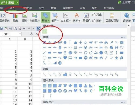The width and height of the screenshot is (135, 105).
Task: Insert an 附件 attachment
Action: coord(97,21)
